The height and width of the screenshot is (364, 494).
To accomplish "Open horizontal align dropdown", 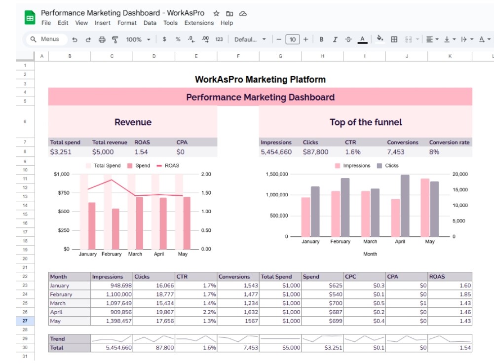I will coord(432,39).
